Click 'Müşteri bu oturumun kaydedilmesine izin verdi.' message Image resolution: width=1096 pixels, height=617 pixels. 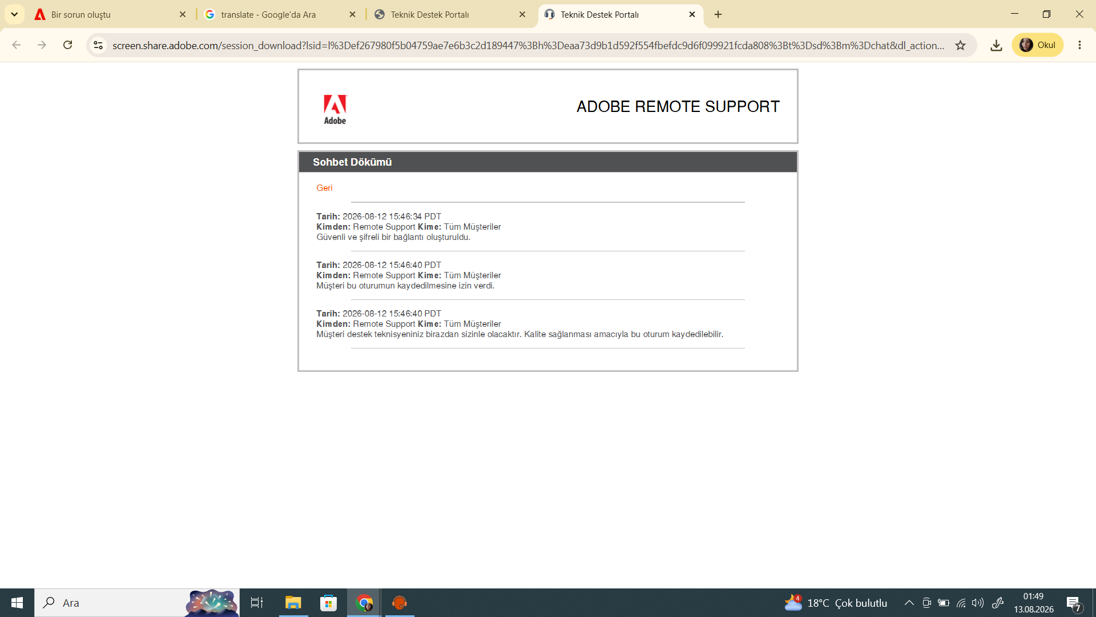pos(405,286)
